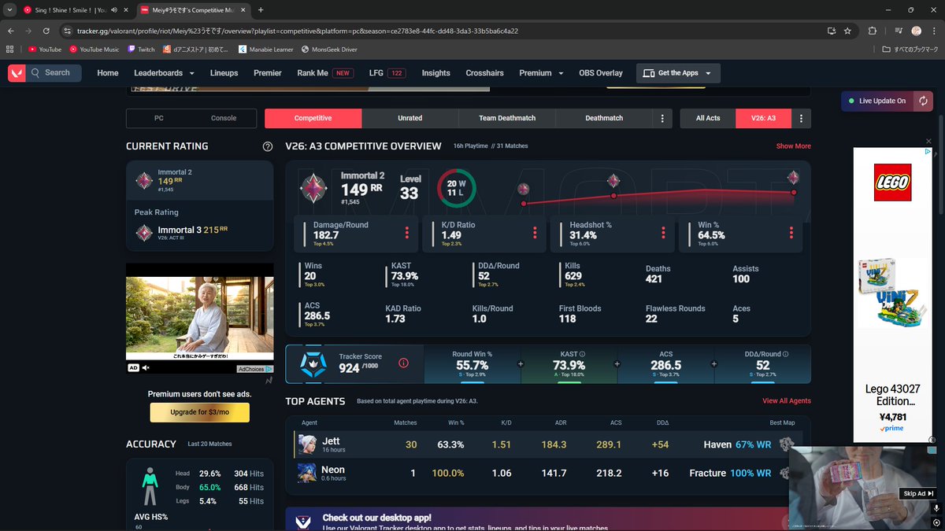Viewport: 945px width, 531px height.
Task: Click the page vertical scrollbar
Action: pos(940,165)
